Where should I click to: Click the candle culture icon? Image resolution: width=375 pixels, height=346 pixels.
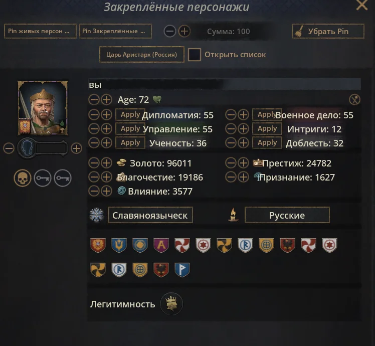(x=233, y=215)
